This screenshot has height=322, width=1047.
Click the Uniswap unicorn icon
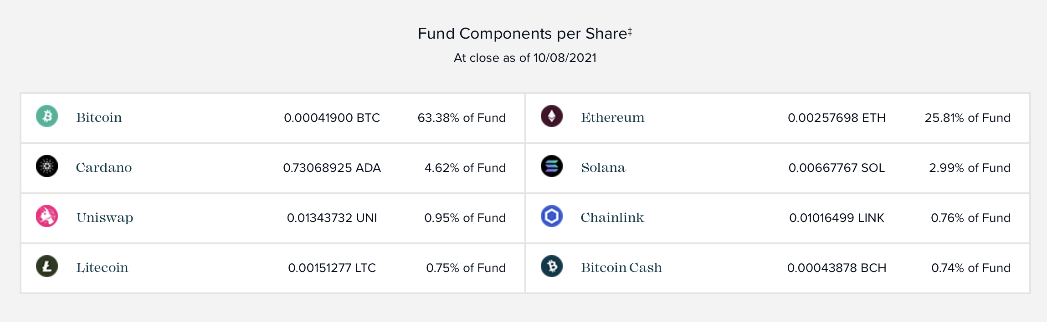click(x=47, y=216)
